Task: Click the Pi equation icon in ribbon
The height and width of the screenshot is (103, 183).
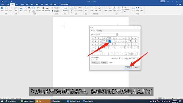Action: click(133, 8)
